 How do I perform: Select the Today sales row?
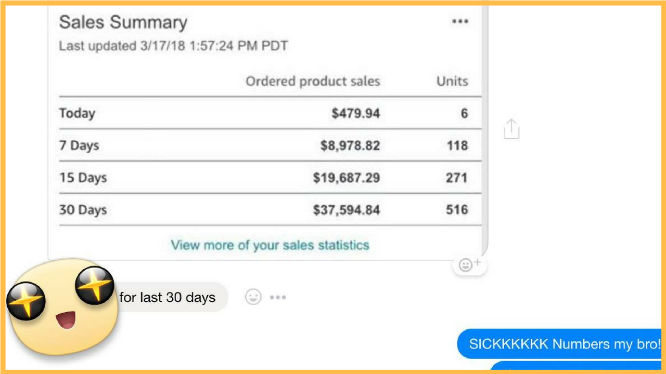tap(270, 113)
